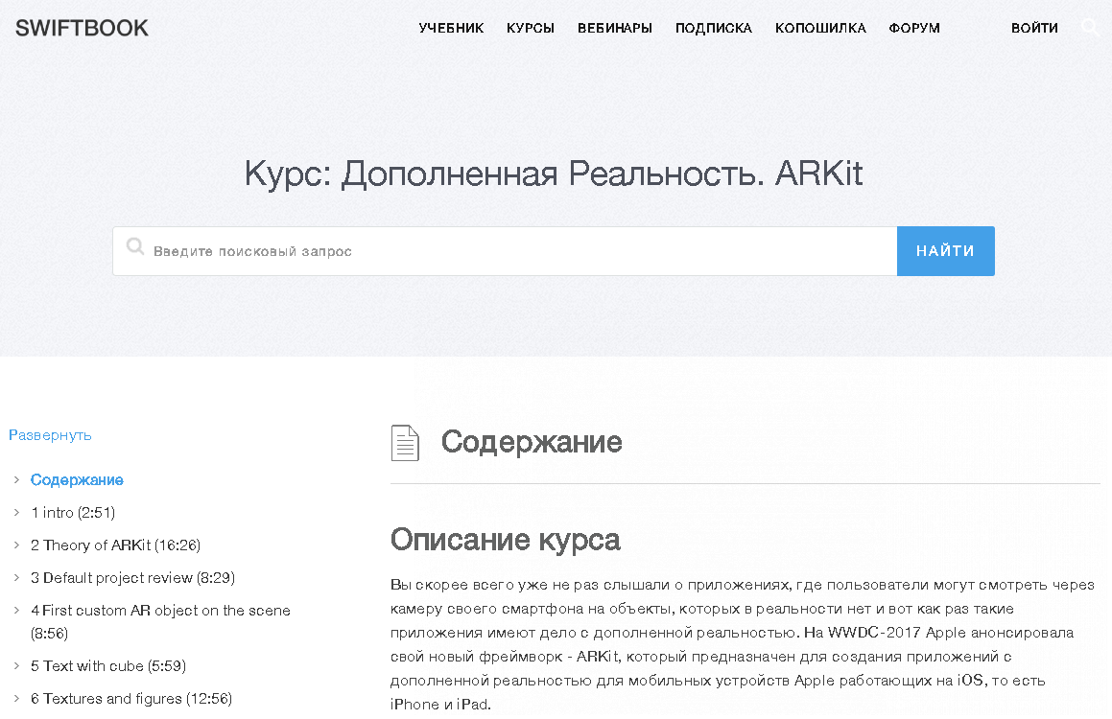Open lesson 6 Textures and figures

(x=130, y=698)
